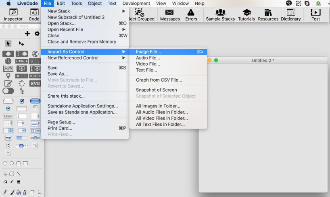Select the rectangle graphic tool
The image size is (330, 197).
click(x=25, y=163)
